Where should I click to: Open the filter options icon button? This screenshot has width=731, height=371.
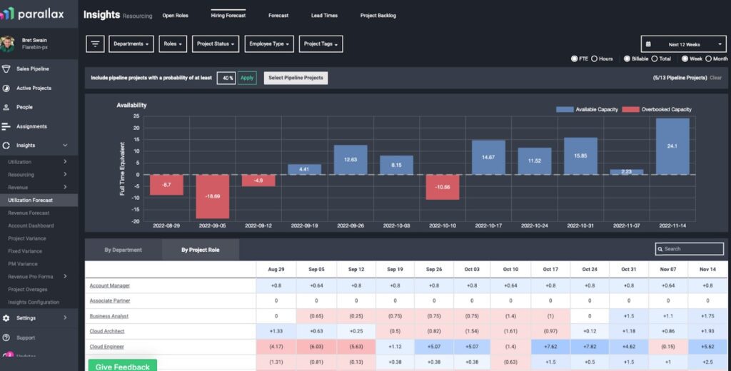(x=96, y=44)
